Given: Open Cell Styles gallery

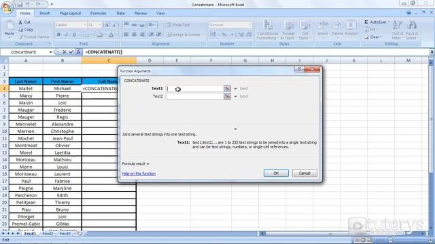Looking at the screenshot, I should [x=304, y=30].
